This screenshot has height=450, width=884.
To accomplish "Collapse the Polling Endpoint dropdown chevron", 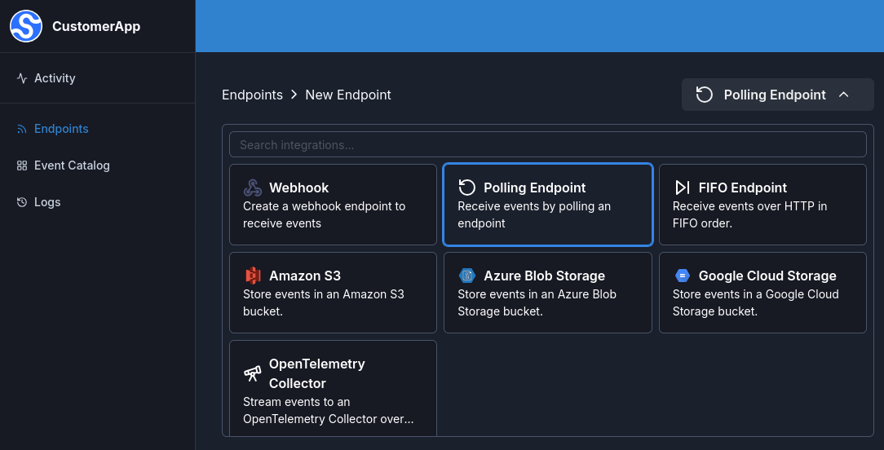I will tap(844, 95).
